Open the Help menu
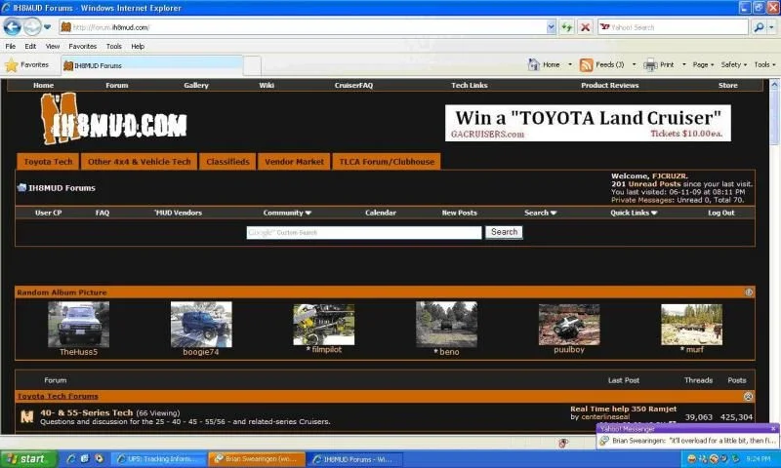781x468 pixels. click(x=138, y=46)
